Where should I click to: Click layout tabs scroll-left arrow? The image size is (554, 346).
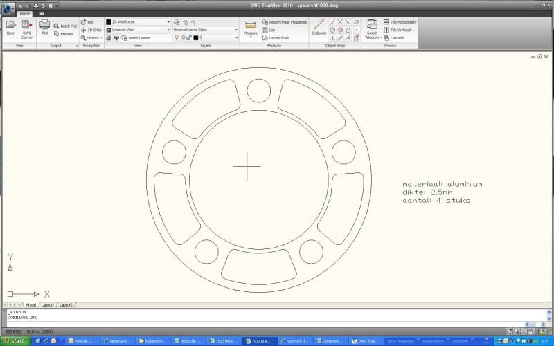10,304
